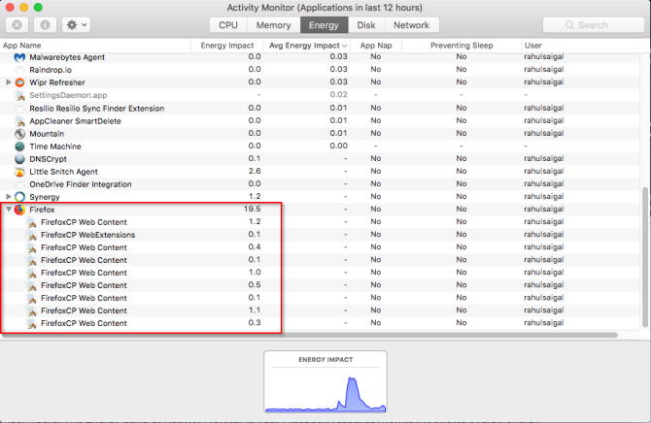The height and width of the screenshot is (423, 651).
Task: Open the Inspect process info button
Action: (x=45, y=25)
